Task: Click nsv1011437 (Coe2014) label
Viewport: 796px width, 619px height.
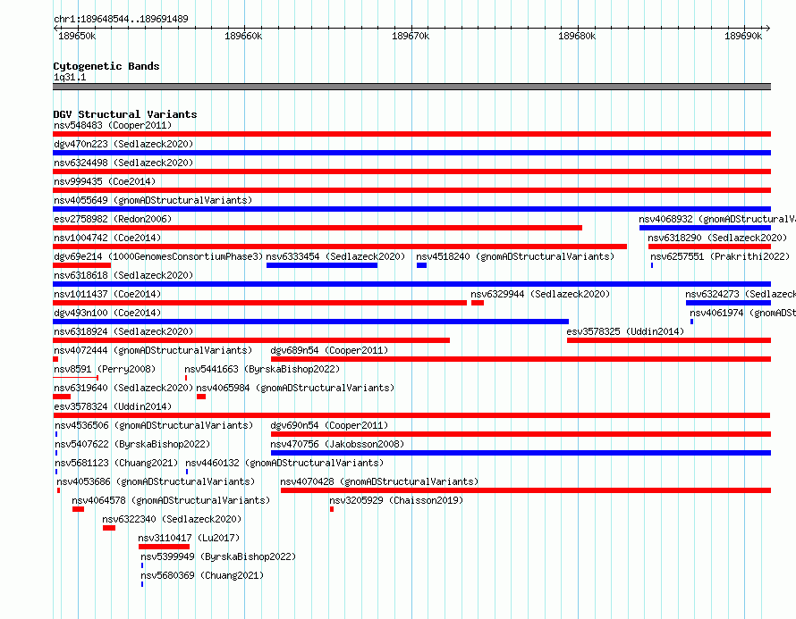Action: tap(107, 294)
